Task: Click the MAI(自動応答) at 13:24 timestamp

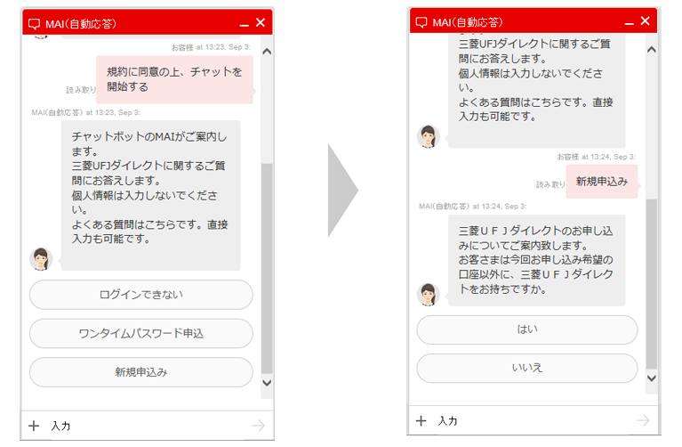Action: pos(472,206)
